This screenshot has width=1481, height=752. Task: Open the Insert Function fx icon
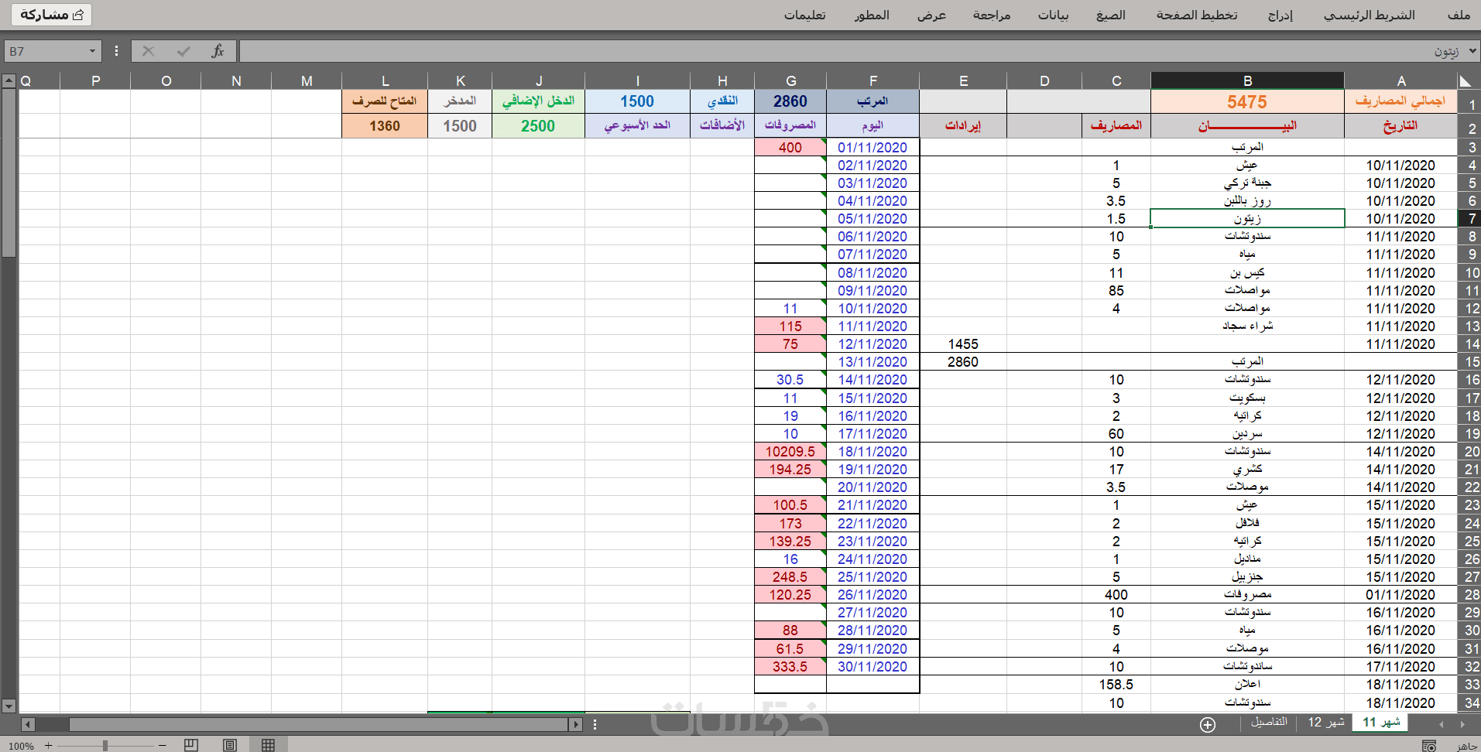pos(218,51)
